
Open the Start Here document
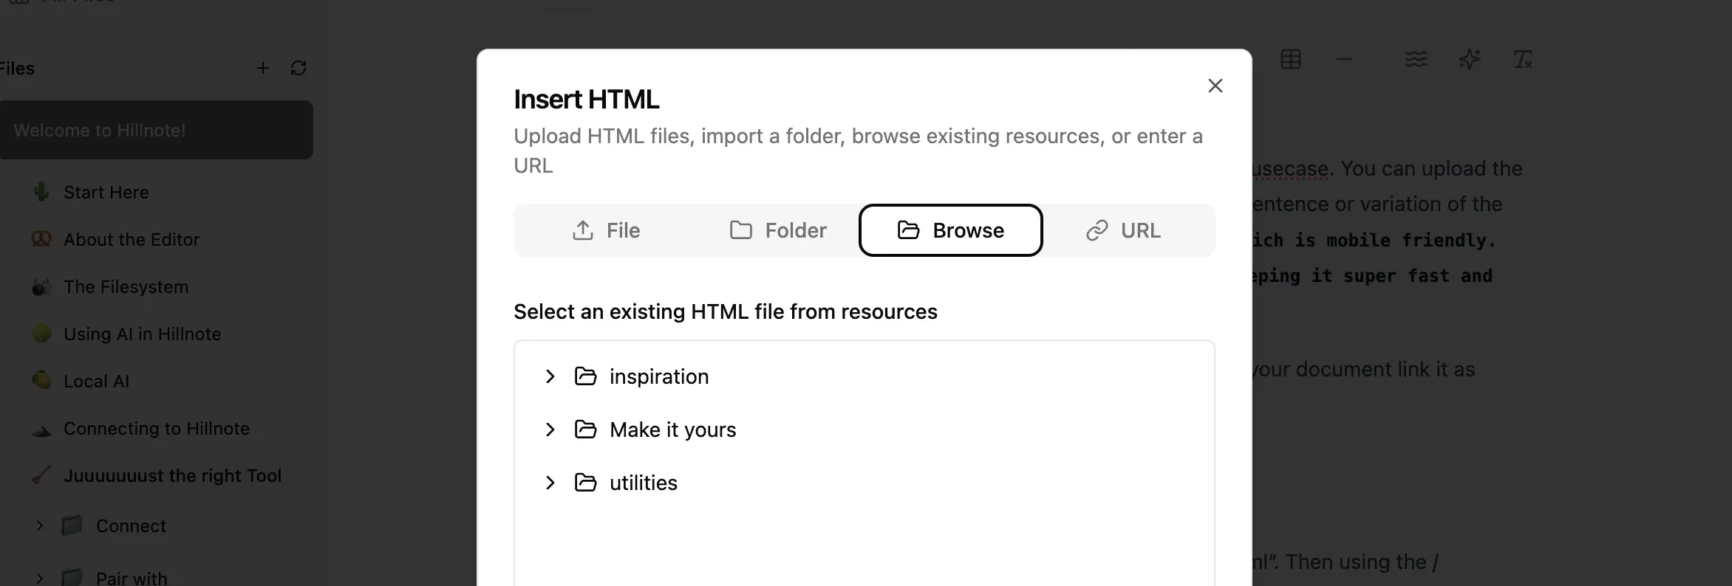point(106,193)
